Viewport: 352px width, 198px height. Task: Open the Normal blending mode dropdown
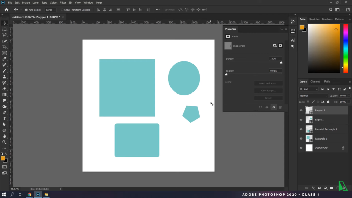[x=313, y=95]
